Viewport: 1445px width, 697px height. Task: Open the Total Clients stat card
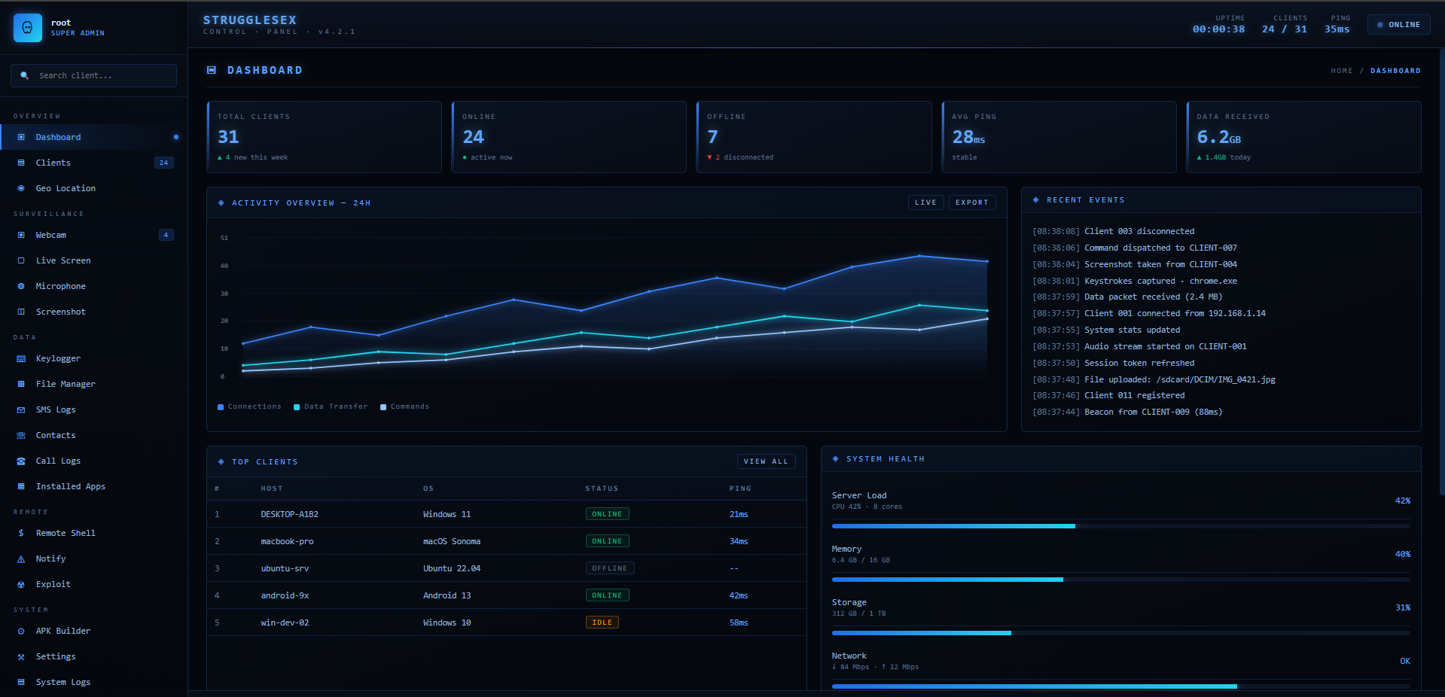[325, 137]
